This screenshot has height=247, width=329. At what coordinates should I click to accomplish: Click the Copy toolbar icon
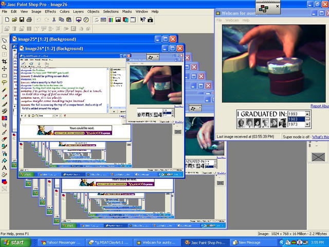point(61,20)
